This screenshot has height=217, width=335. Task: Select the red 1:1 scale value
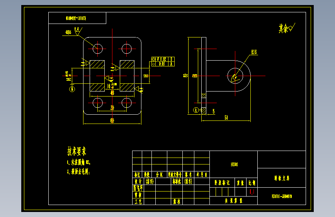252,192
